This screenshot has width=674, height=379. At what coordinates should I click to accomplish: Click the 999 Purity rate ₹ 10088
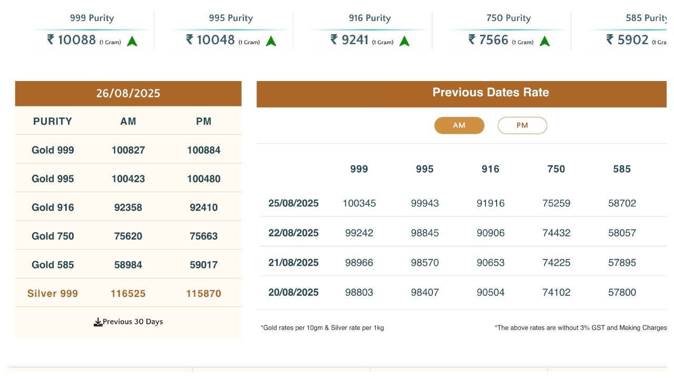pyautogui.click(x=72, y=39)
